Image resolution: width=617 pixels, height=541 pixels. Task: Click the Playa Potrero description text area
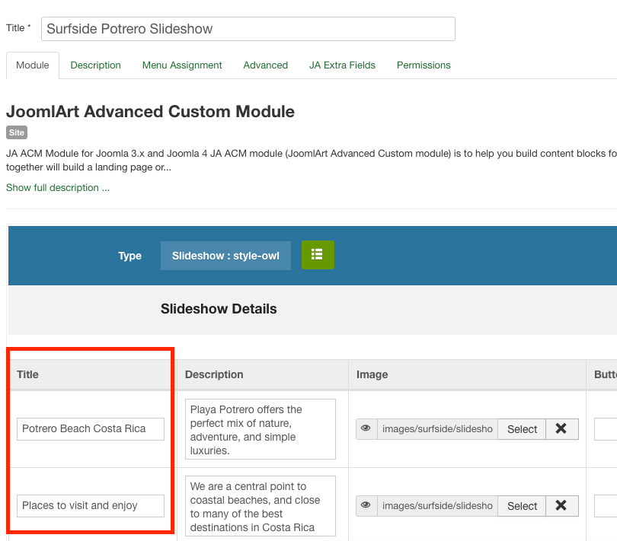point(260,429)
